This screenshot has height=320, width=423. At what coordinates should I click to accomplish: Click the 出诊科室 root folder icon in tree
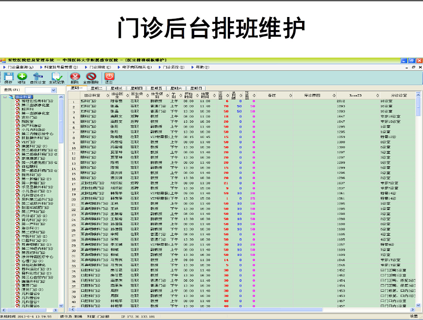[11, 97]
